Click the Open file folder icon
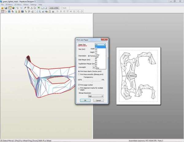The height and width of the screenshot is (142, 184). click(2, 8)
